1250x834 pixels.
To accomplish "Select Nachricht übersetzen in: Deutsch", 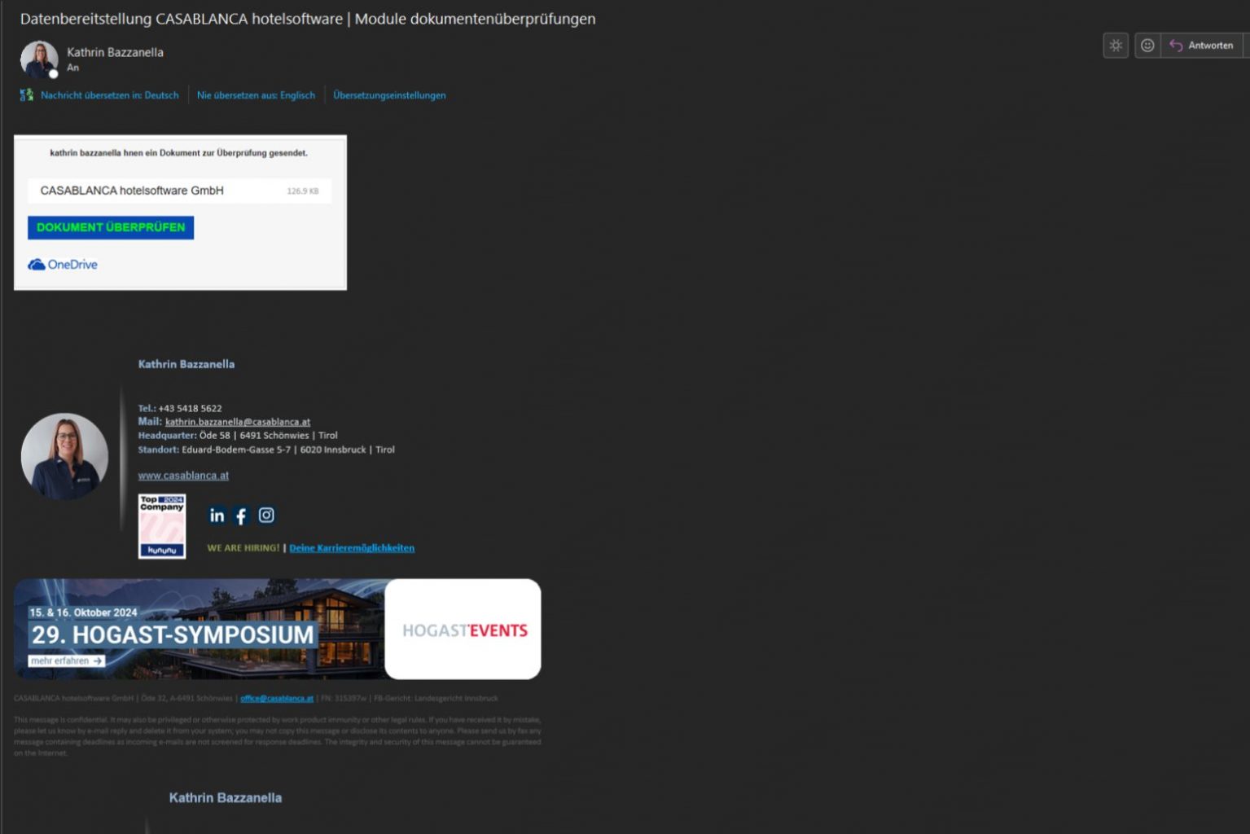I will [x=110, y=95].
